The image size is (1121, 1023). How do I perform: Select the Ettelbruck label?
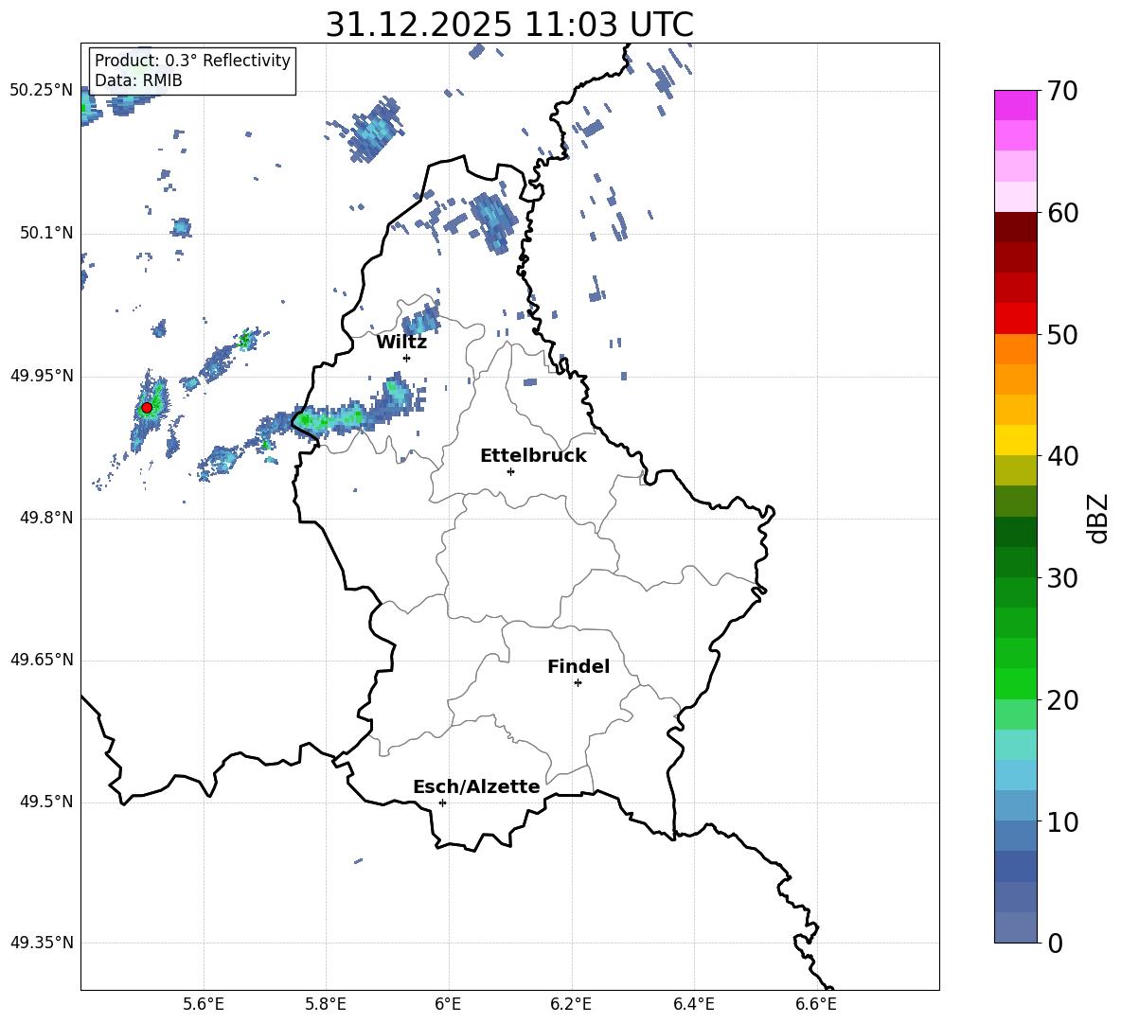533,456
